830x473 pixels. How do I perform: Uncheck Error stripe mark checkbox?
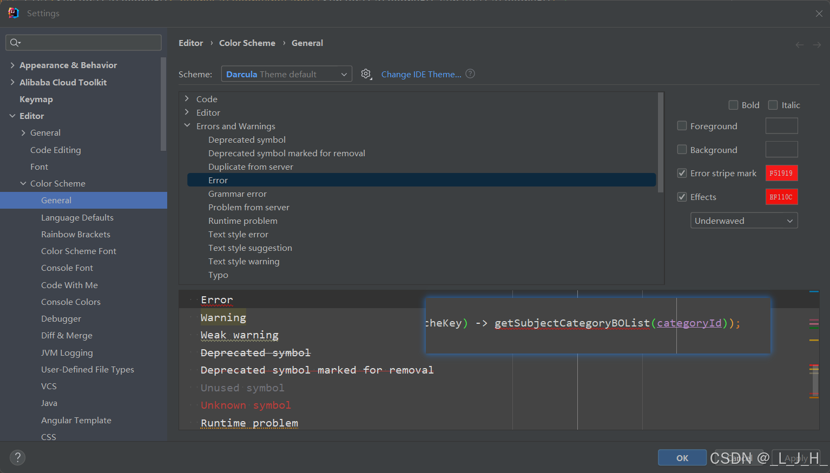[682, 173]
